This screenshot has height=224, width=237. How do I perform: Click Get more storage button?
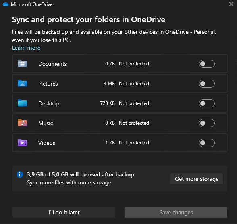pos(197,179)
